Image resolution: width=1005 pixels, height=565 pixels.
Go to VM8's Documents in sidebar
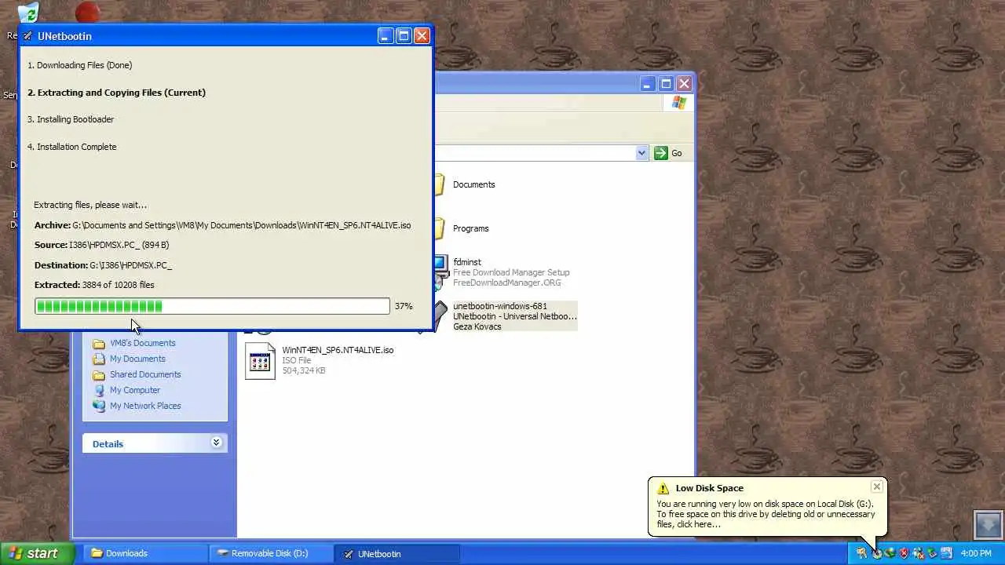pos(142,343)
